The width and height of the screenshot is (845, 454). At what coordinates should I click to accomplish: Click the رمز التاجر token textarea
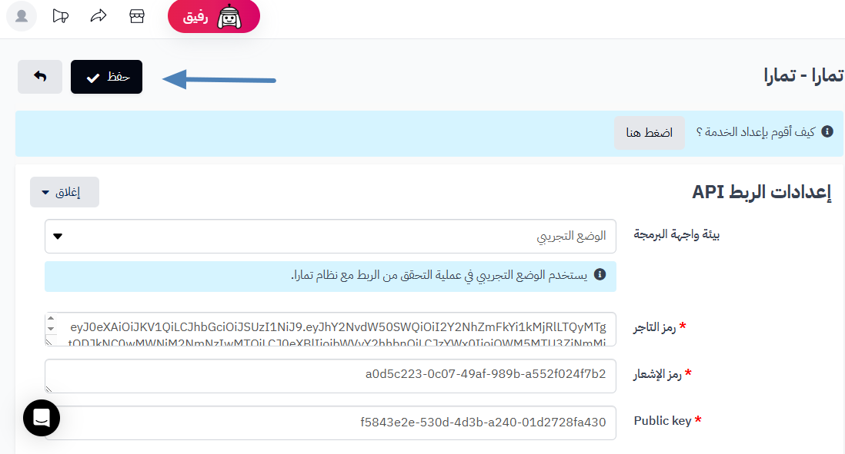click(330, 329)
